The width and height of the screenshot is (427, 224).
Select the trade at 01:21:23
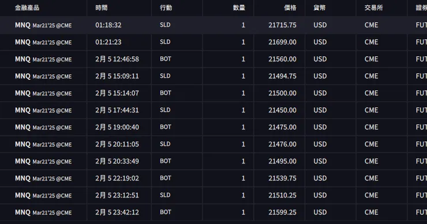pyautogui.click(x=213, y=42)
